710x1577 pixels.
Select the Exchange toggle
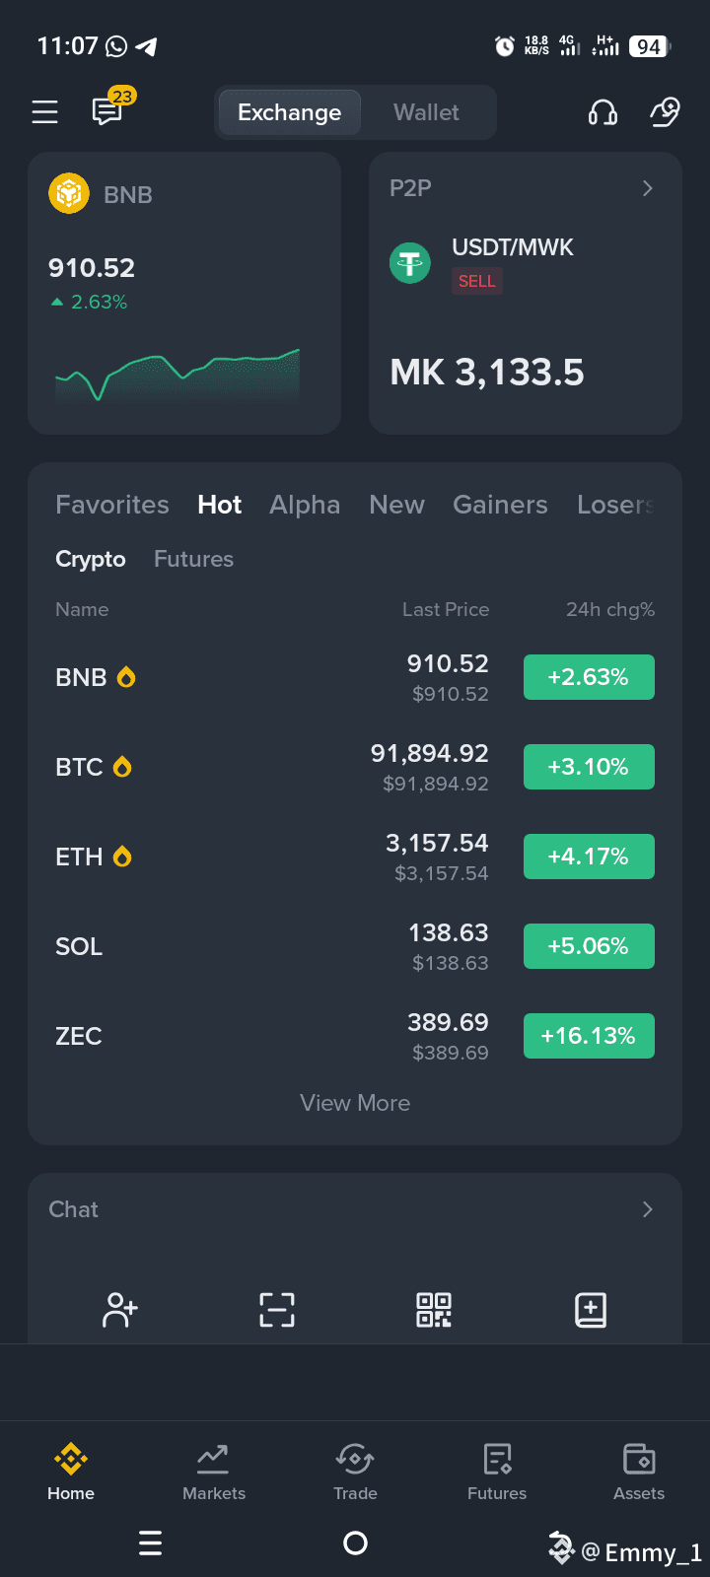tap(289, 112)
